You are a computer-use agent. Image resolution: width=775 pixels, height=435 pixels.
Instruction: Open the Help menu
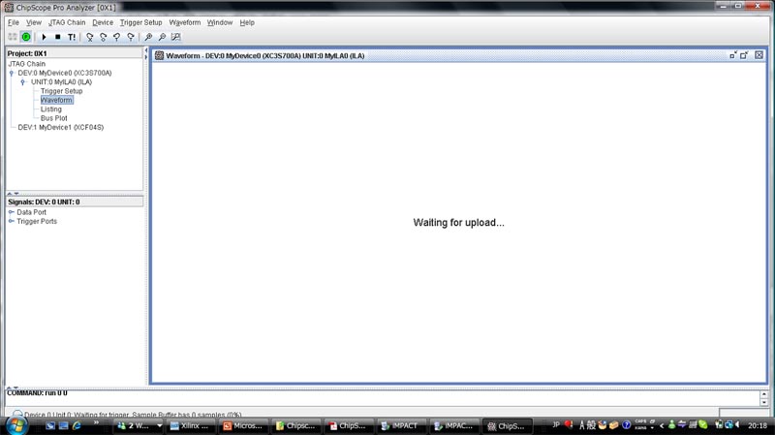pyautogui.click(x=247, y=22)
